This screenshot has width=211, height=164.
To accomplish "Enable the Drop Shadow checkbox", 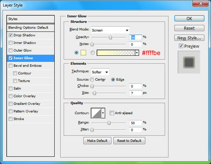I will point(11,35).
